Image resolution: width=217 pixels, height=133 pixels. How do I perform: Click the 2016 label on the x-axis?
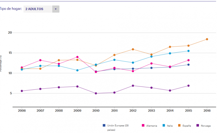[207, 111]
